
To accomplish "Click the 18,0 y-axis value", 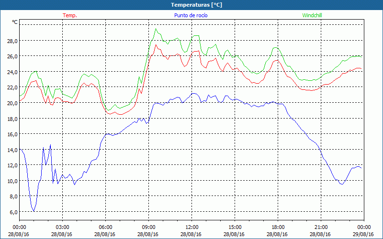I will pyautogui.click(x=12, y=119).
